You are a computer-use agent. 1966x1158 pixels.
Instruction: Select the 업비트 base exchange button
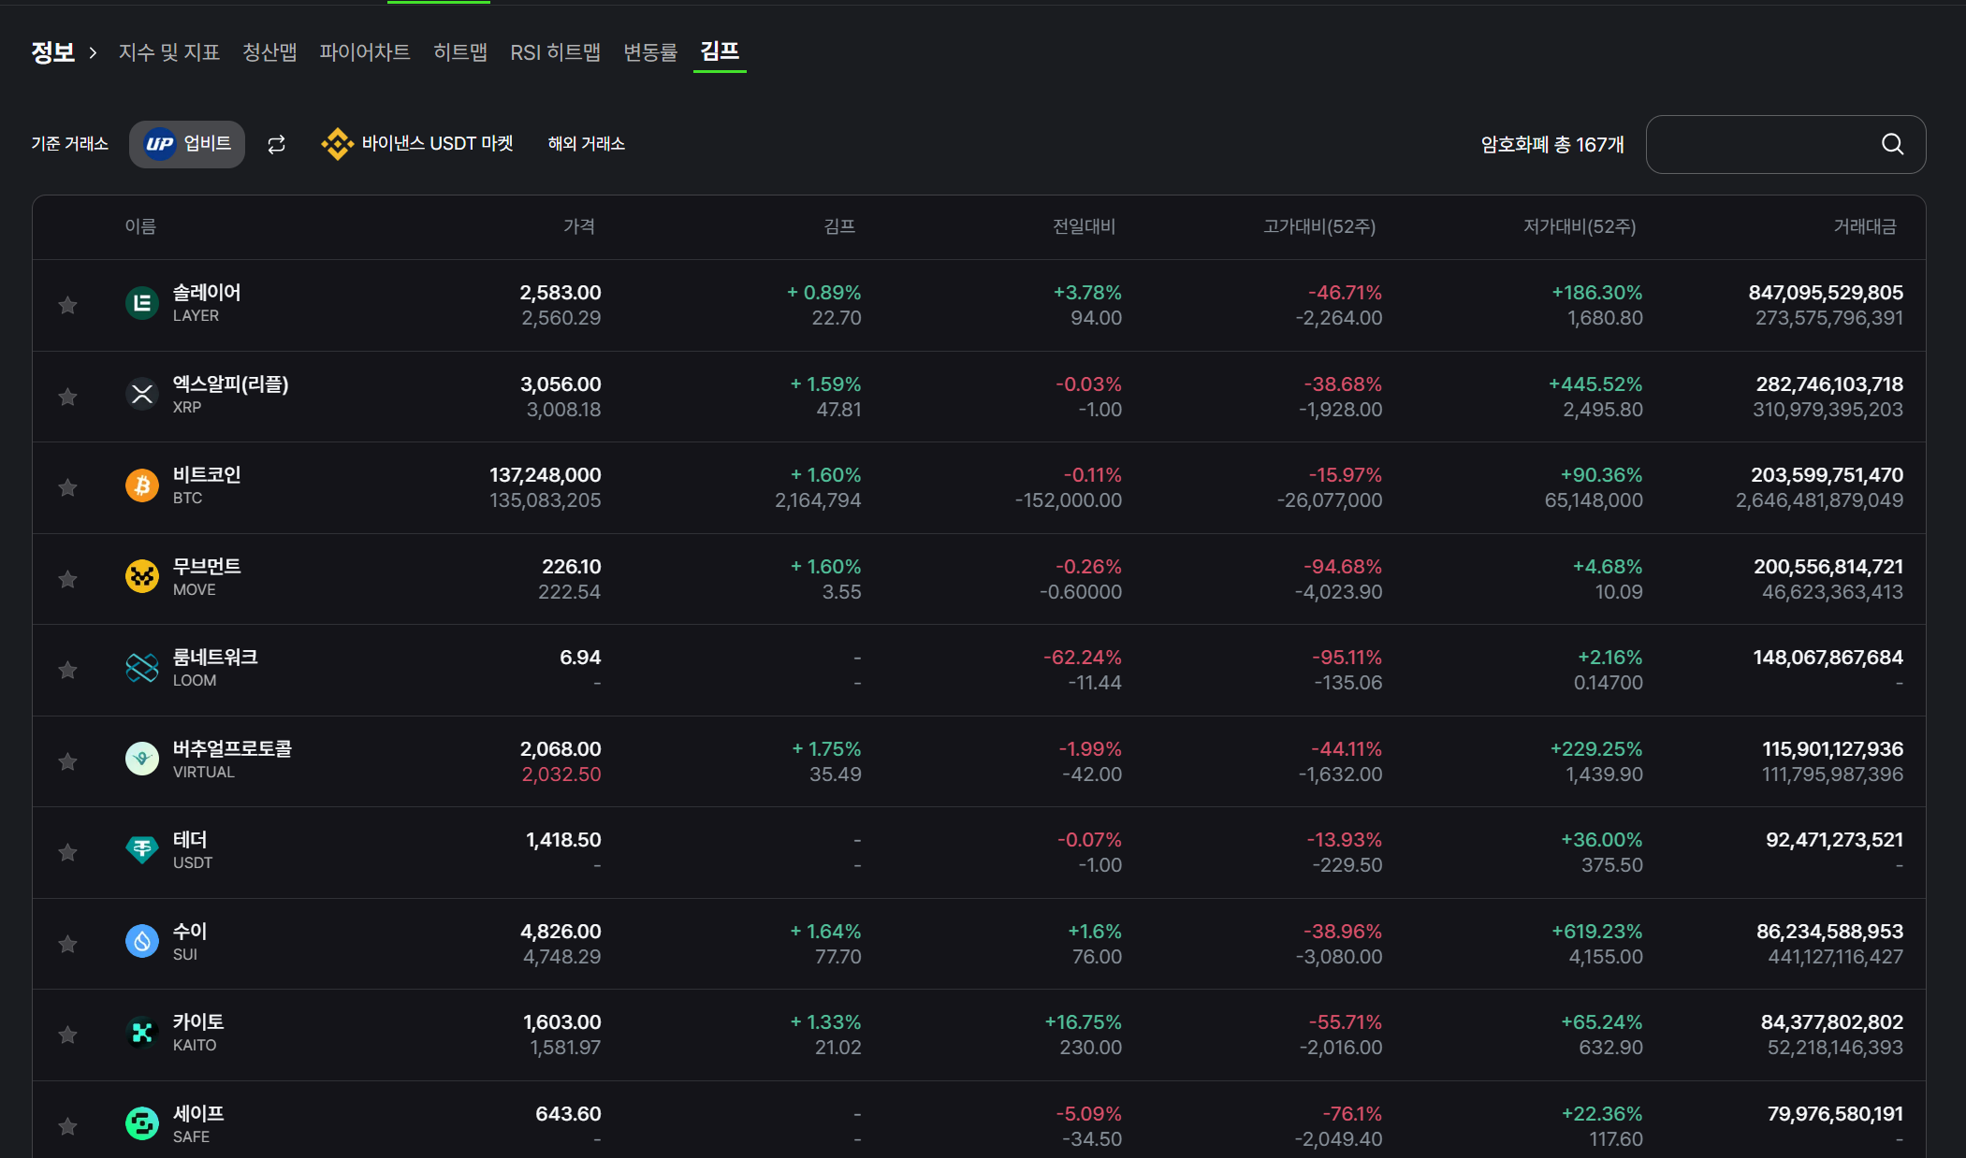[187, 144]
